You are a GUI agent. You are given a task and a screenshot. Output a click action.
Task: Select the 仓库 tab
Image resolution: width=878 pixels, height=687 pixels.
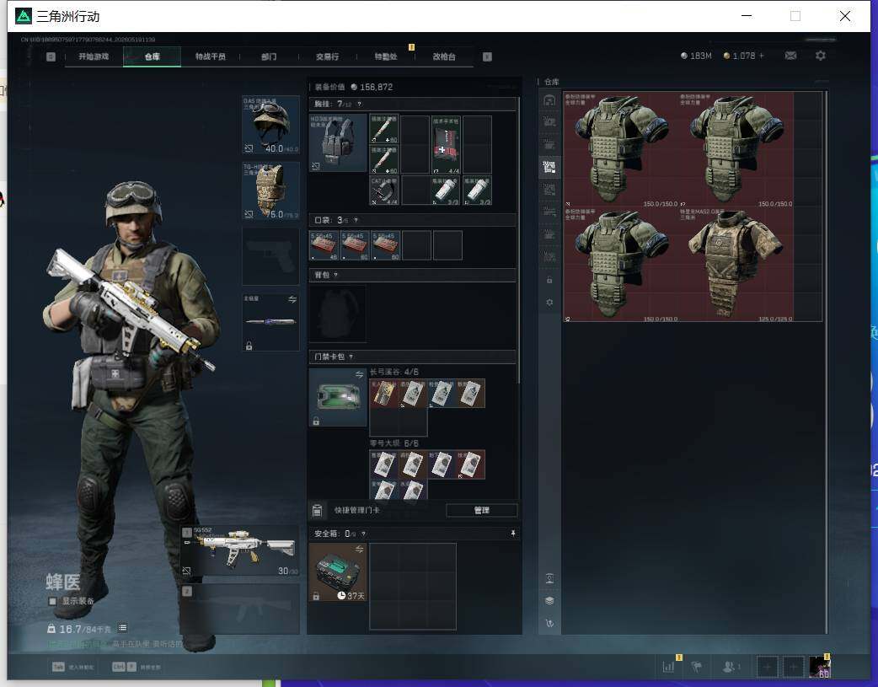(x=152, y=56)
